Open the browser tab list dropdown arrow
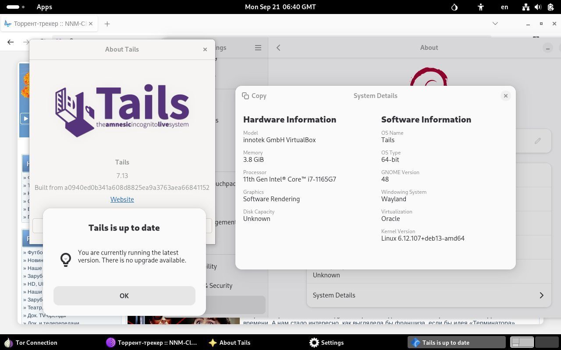The height and width of the screenshot is (350, 561). click(495, 24)
